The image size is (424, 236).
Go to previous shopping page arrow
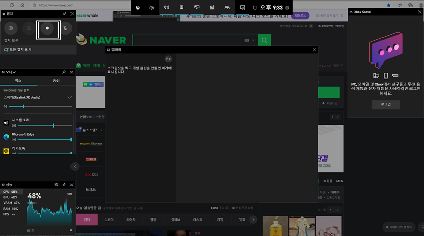(x=331, y=210)
